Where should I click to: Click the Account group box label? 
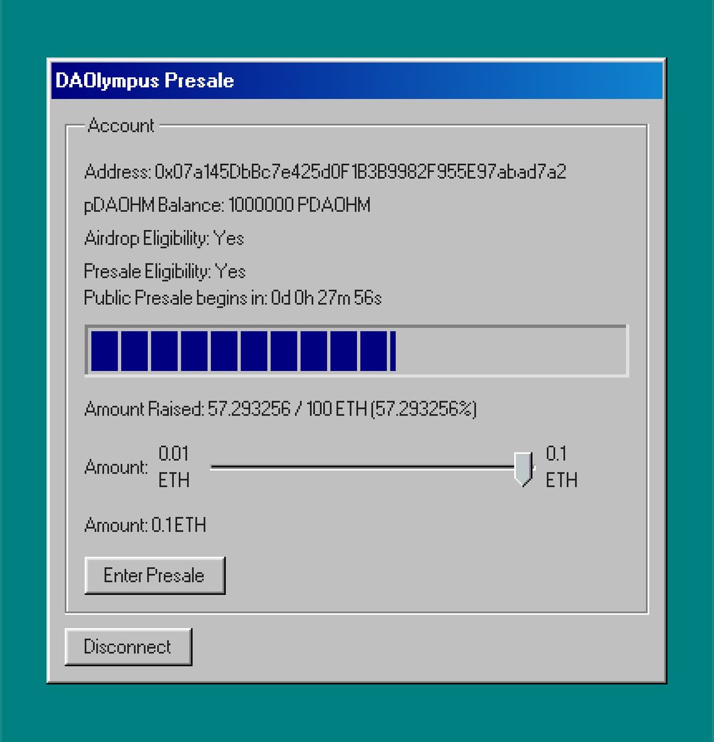coord(121,126)
